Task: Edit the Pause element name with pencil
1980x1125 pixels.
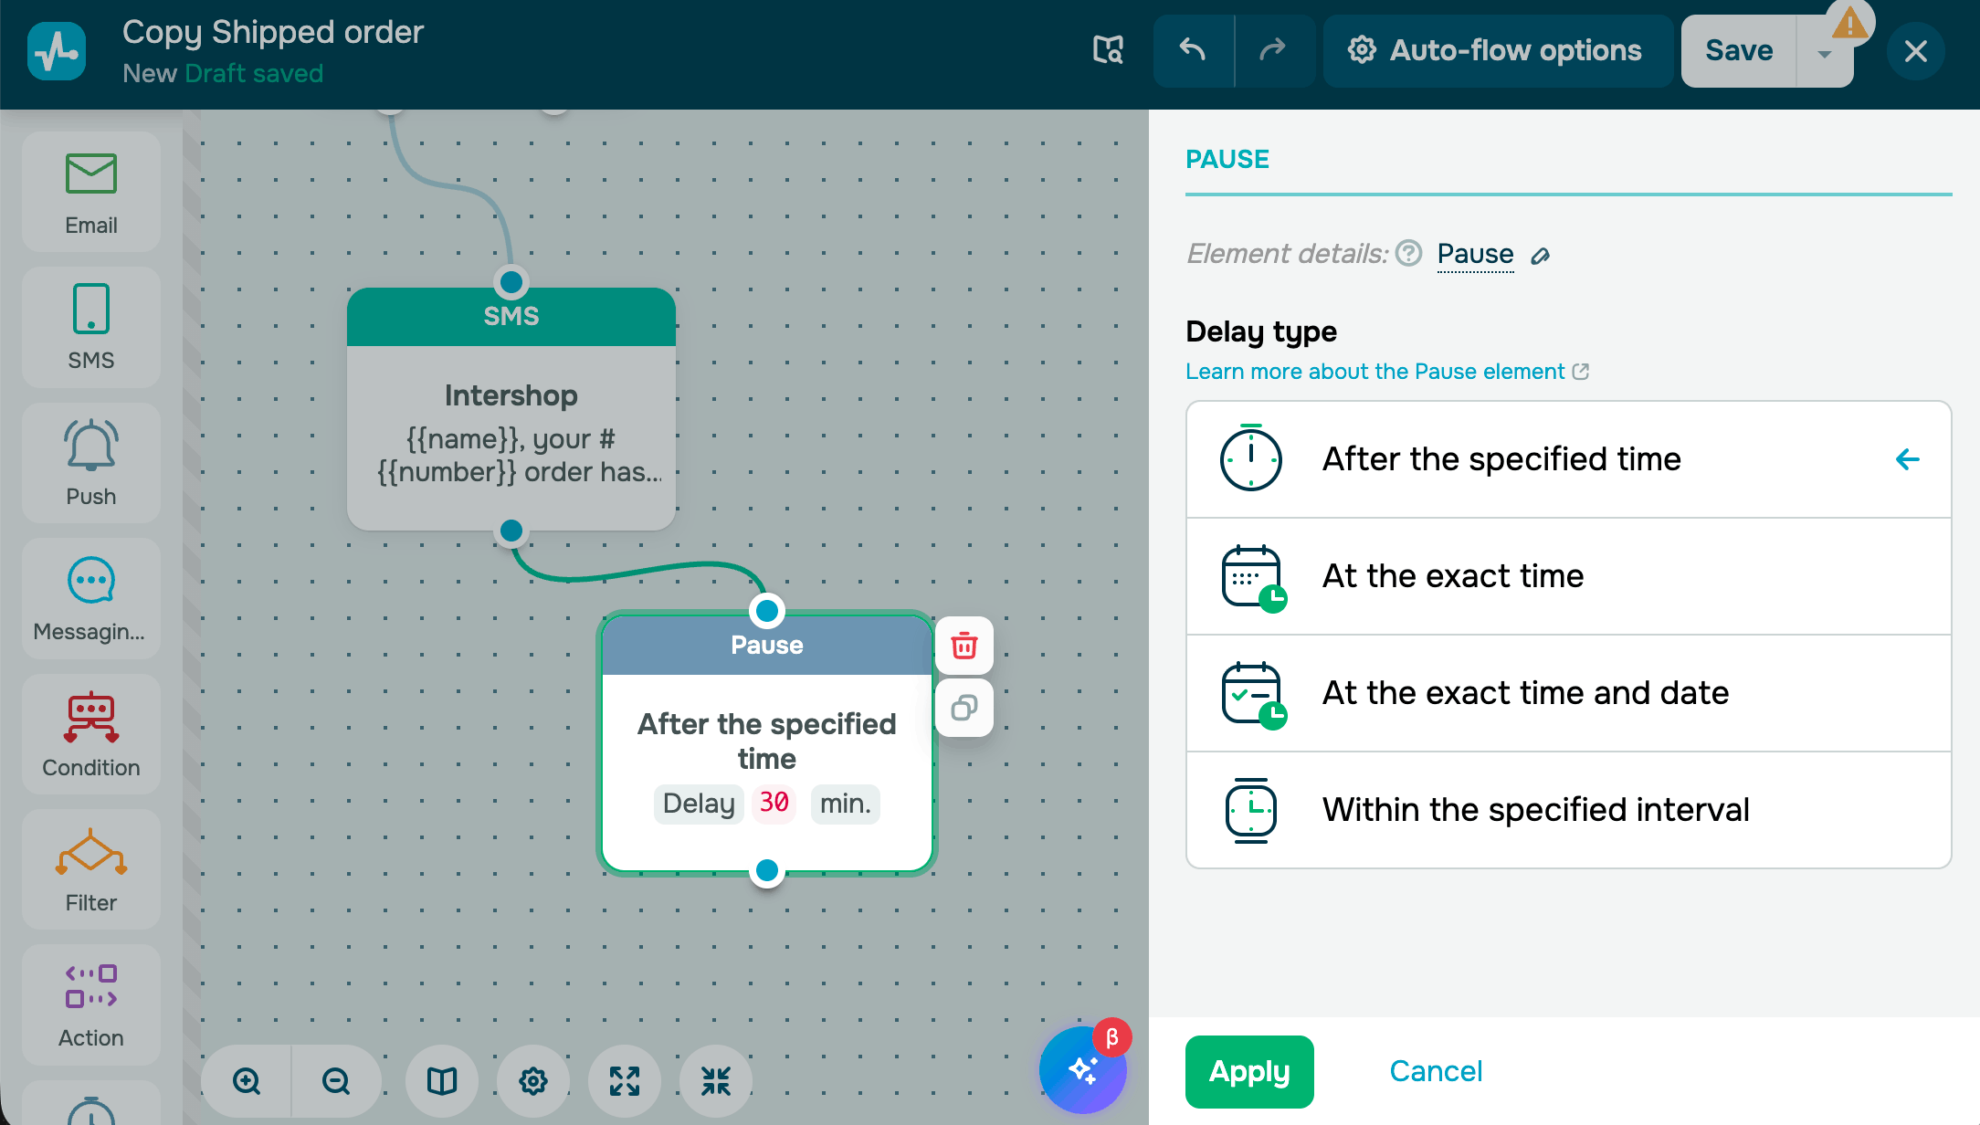Action: [1540, 256]
